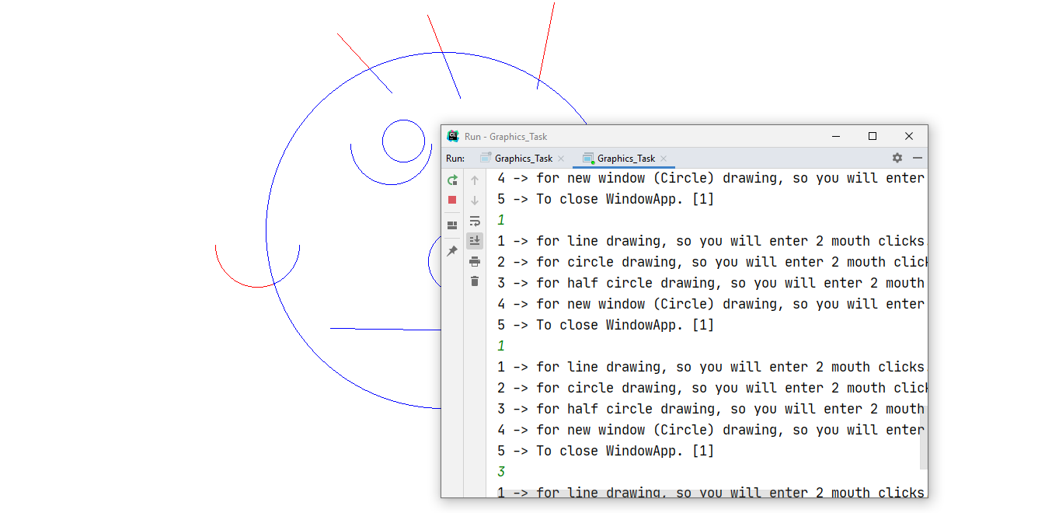Click the second green '1' input line in the console
Viewport: 1052px width, 513px height.
point(502,346)
